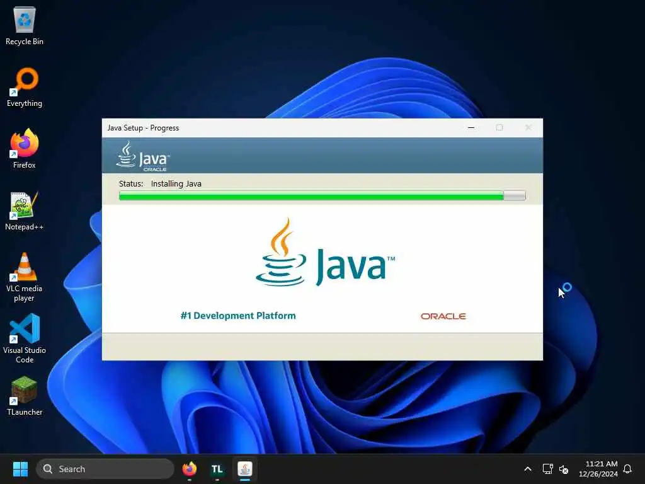Click the red ORACLE logo

[443, 316]
